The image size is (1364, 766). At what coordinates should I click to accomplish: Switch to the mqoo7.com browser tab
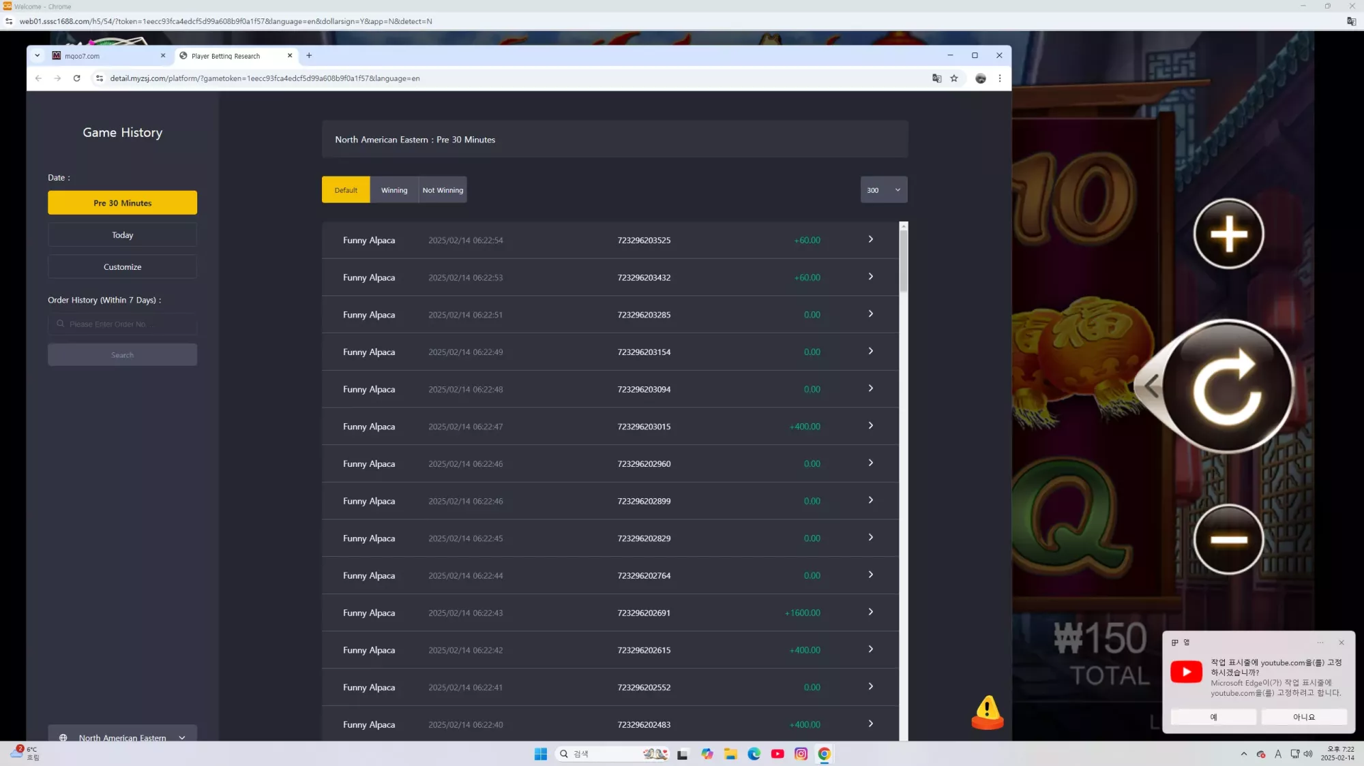tap(109, 56)
